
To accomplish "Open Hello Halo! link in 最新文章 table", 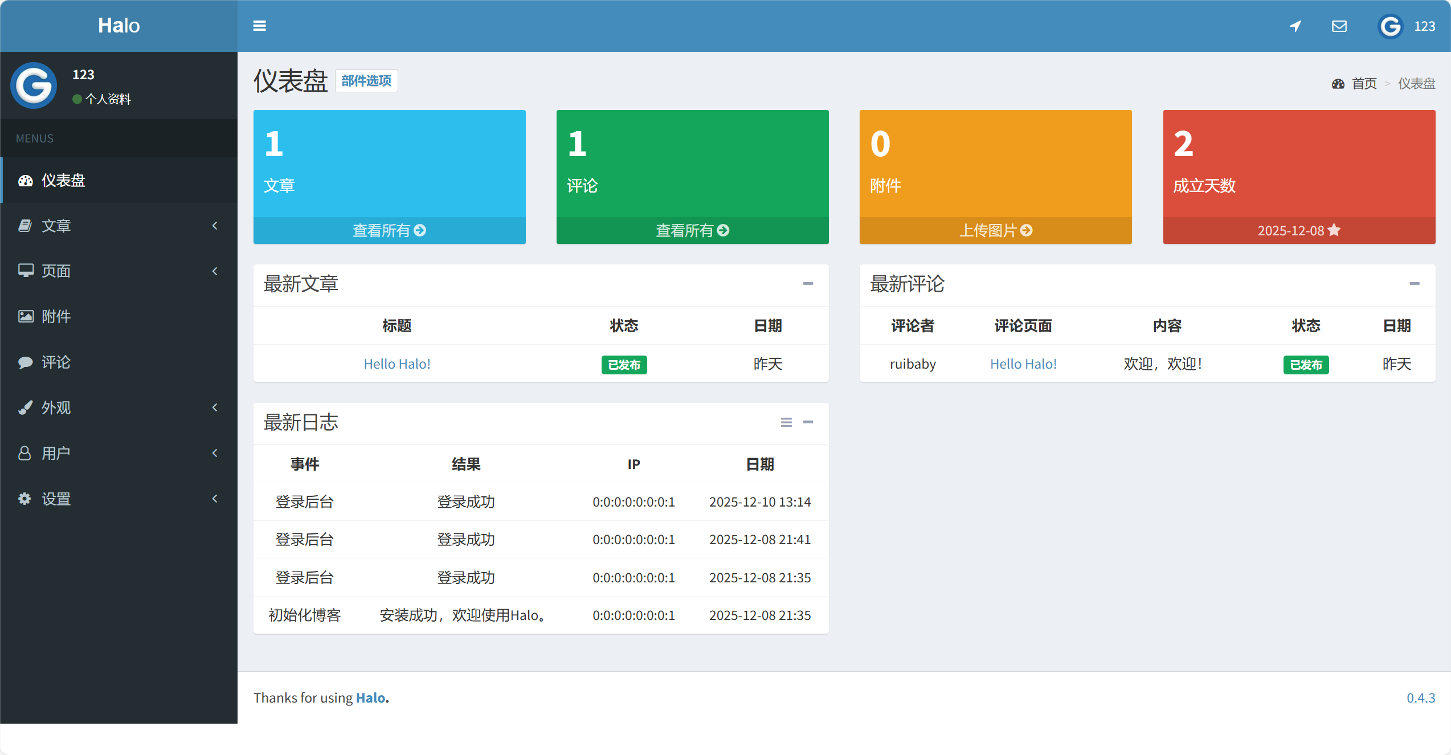I will click(397, 364).
